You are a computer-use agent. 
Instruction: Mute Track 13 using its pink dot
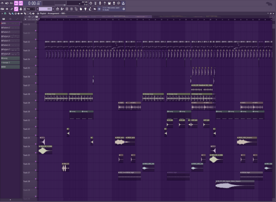tap(36, 57)
